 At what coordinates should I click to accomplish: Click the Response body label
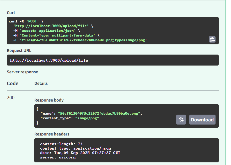pos(49,100)
